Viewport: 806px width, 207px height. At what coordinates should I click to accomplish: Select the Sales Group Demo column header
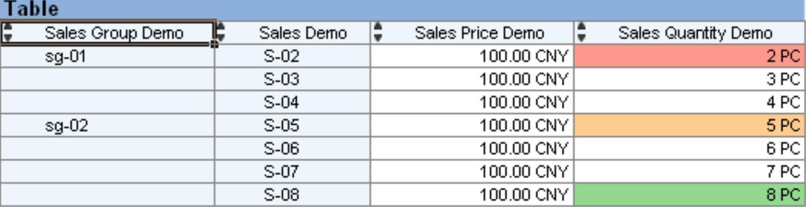click(114, 33)
